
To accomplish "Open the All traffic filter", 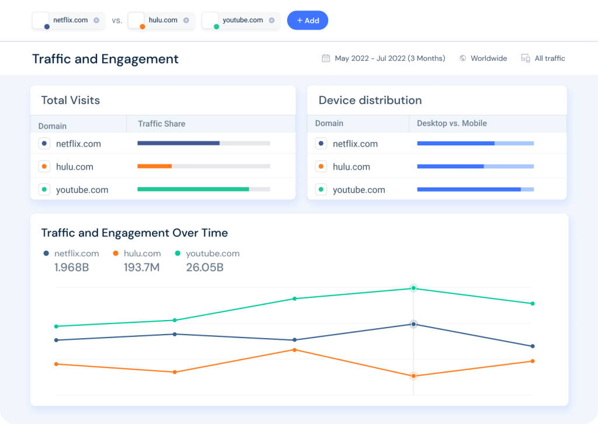I will (550, 58).
